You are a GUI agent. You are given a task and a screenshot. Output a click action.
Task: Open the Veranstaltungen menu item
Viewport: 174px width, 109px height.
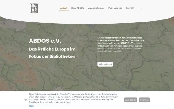point(96,8)
